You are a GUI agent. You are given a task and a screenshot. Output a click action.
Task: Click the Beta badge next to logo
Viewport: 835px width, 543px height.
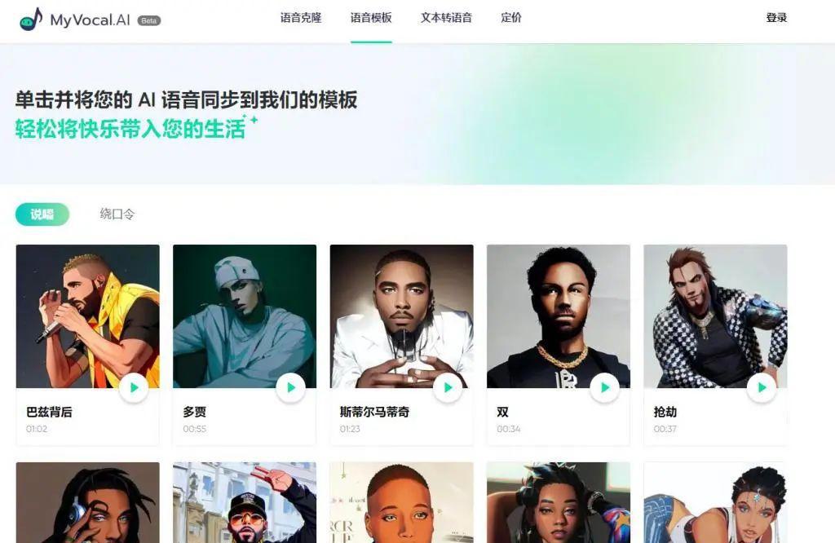[x=149, y=20]
